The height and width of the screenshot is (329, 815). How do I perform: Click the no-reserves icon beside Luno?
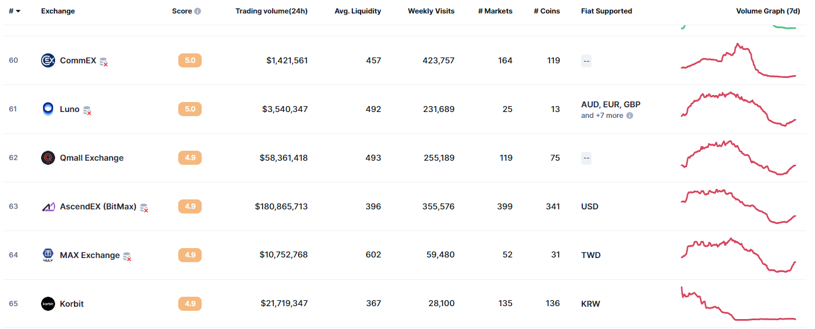pyautogui.click(x=87, y=110)
